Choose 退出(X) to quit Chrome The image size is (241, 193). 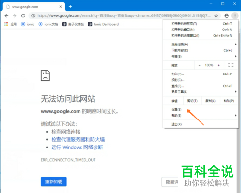(x=201, y=124)
